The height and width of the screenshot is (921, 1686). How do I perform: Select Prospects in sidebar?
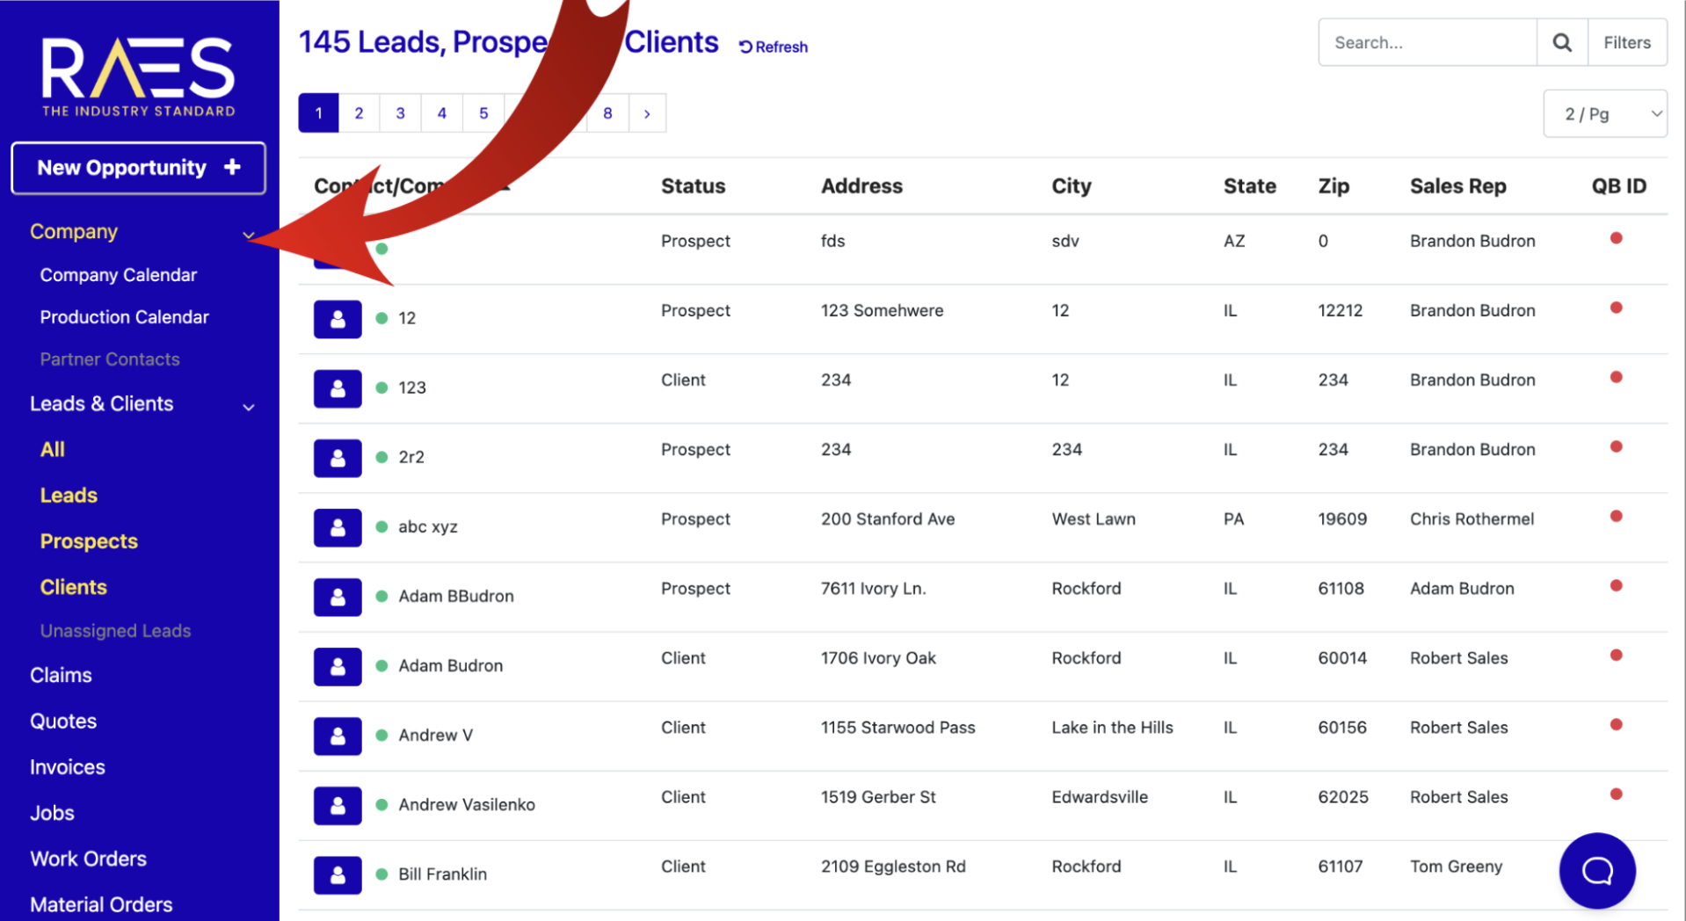[89, 541]
